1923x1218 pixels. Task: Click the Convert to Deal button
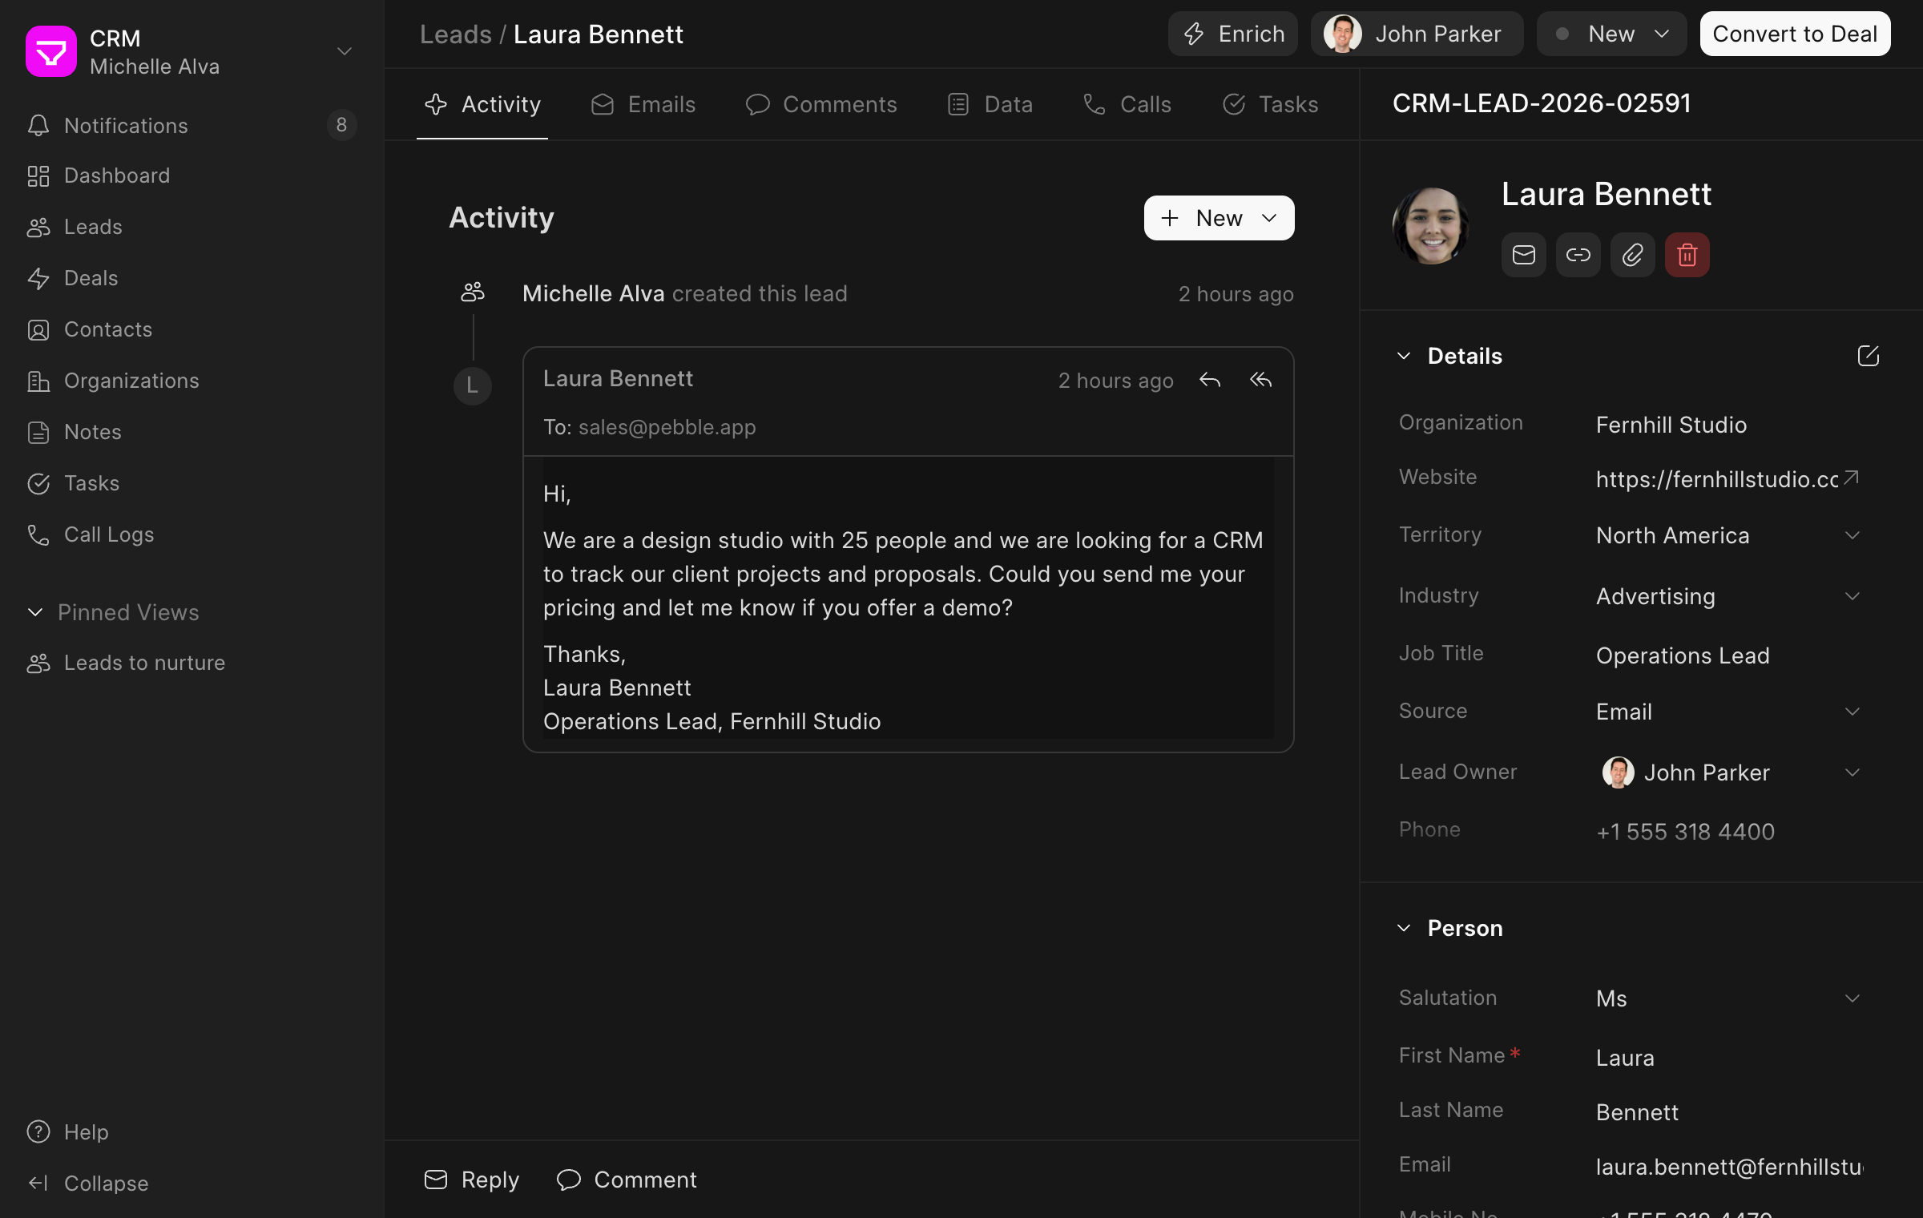click(1795, 34)
